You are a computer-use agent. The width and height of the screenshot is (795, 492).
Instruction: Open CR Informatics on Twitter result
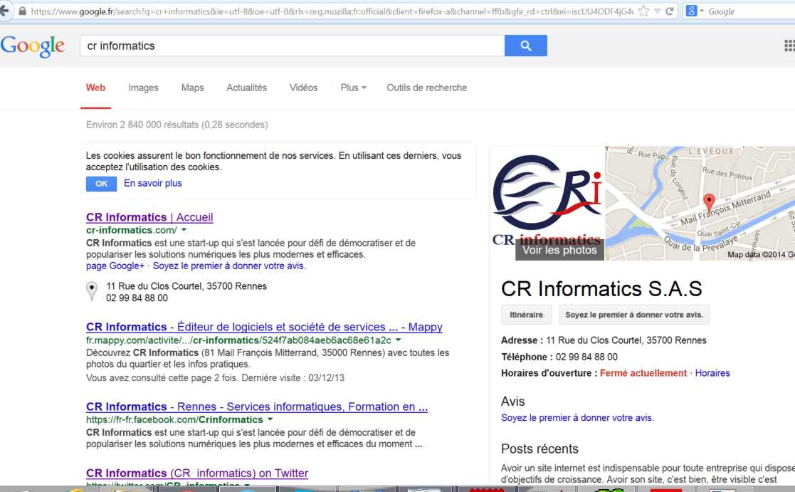(197, 473)
